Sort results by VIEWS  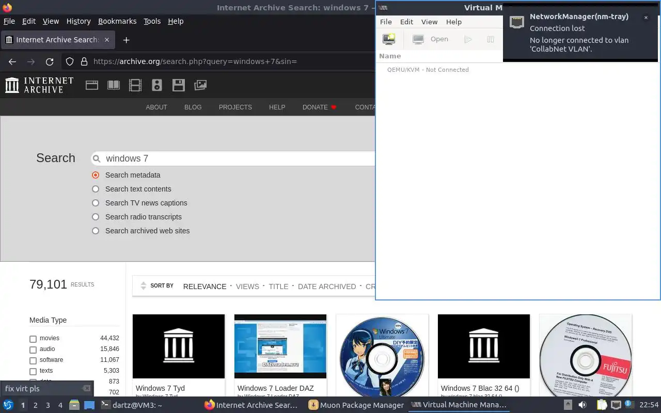(247, 287)
